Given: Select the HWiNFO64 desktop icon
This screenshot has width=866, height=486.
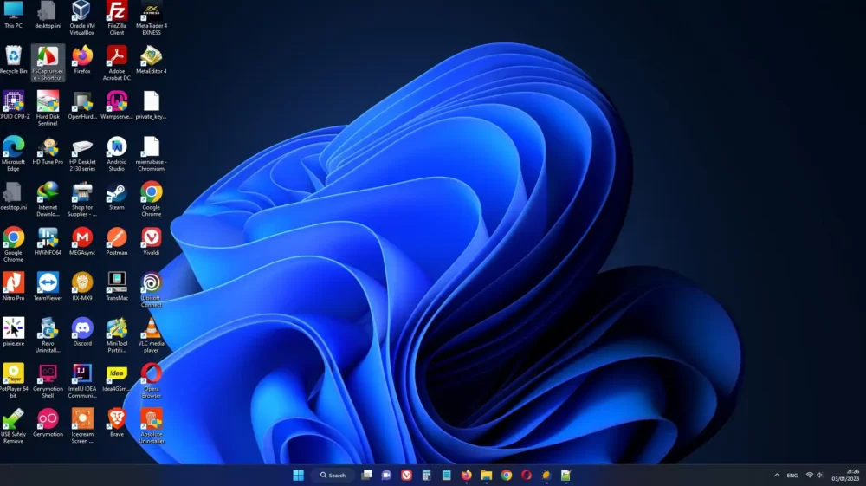Looking at the screenshot, I should click(48, 242).
